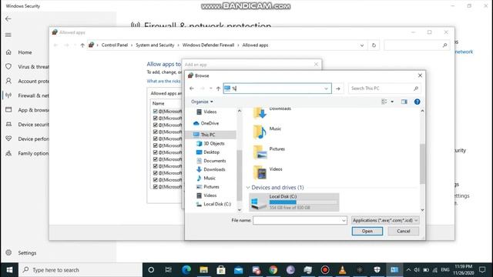
Task: Open the Pictures folder in file pane
Action: [x=260, y=152]
